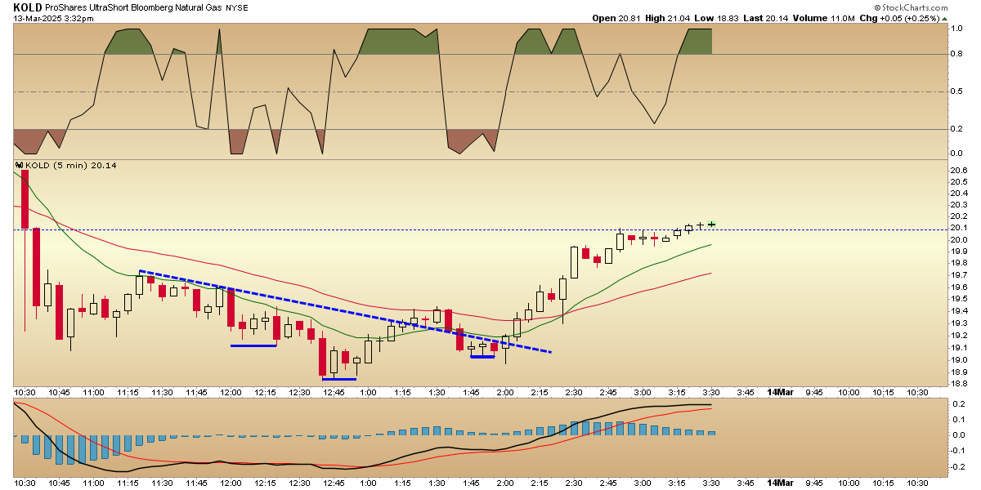Image resolution: width=981 pixels, height=490 pixels.
Task: Click the 3:45 label on the MACD panel time axis
Action: tap(745, 483)
